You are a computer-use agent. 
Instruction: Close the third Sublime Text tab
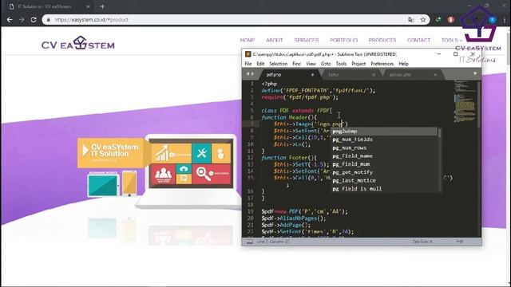435,75
